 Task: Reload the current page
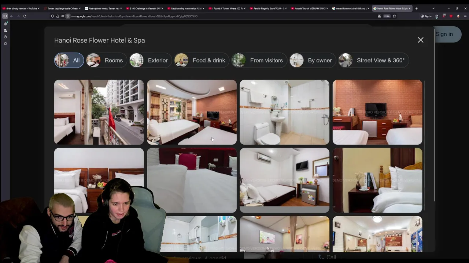[x=25, y=16]
